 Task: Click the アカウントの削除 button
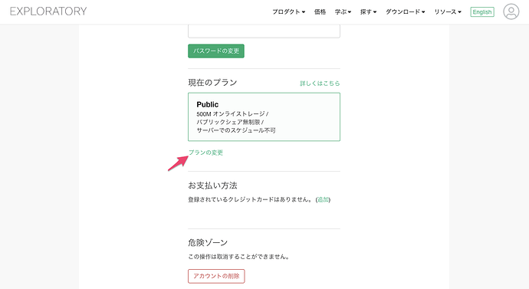tap(216, 276)
